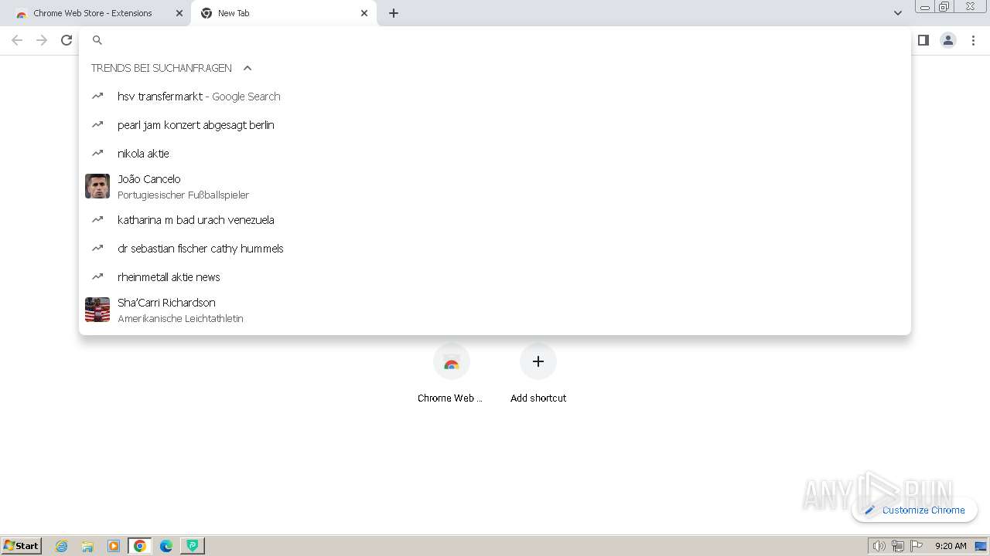Click the network tray icon
Screen dimensions: 990x556
(898, 546)
